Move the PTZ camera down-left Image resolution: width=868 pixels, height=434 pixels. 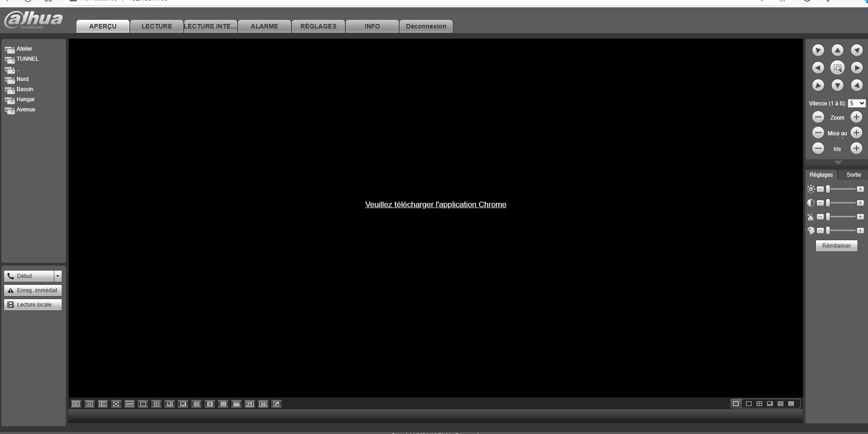[818, 85]
